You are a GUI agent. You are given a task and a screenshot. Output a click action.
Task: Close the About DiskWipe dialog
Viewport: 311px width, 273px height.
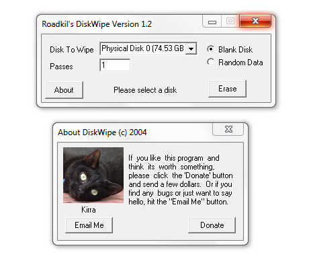click(x=228, y=129)
